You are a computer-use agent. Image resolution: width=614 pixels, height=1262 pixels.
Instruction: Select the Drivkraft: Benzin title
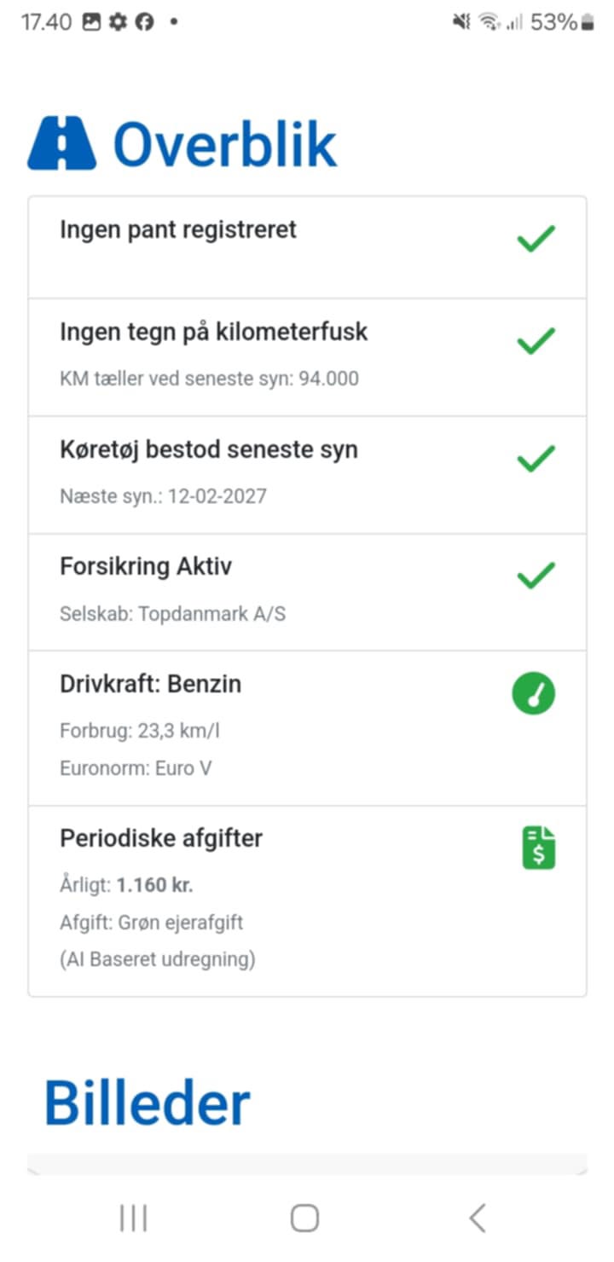pyautogui.click(x=150, y=685)
